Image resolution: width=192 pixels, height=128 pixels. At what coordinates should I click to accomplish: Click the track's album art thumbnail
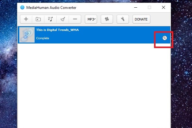[27, 35]
